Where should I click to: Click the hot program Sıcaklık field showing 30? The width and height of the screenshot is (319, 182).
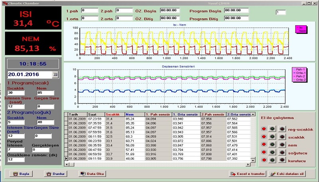[x=16, y=93]
